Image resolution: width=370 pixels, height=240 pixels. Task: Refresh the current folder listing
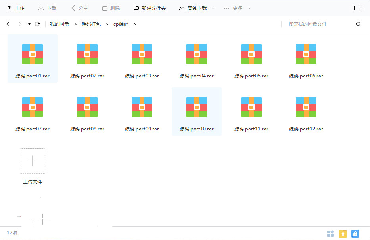tap(37, 24)
